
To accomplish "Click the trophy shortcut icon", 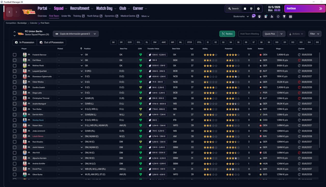I will (284, 17).
